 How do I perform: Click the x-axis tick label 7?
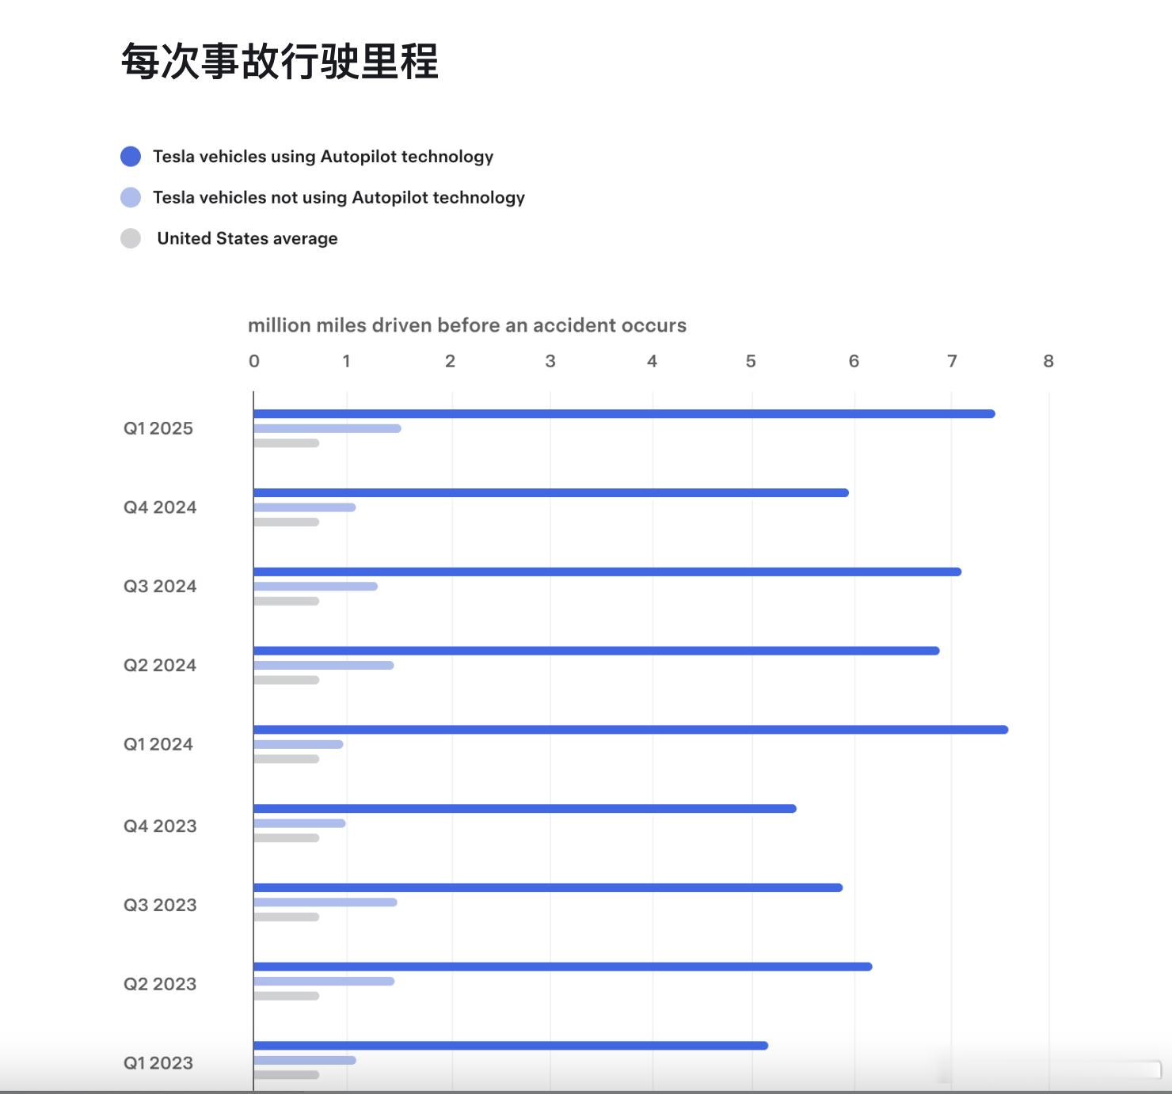[x=952, y=361]
